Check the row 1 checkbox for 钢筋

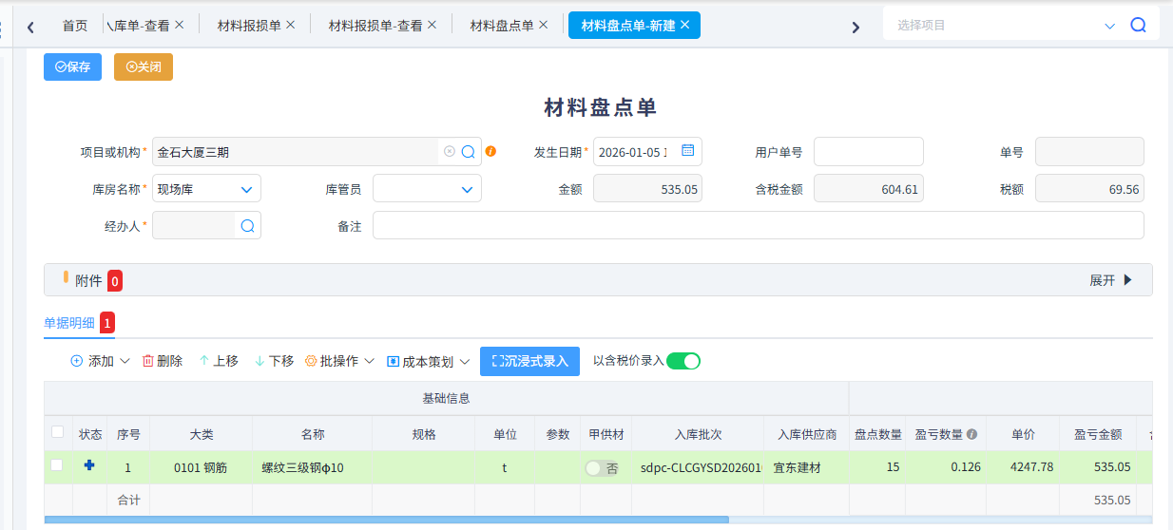click(57, 465)
